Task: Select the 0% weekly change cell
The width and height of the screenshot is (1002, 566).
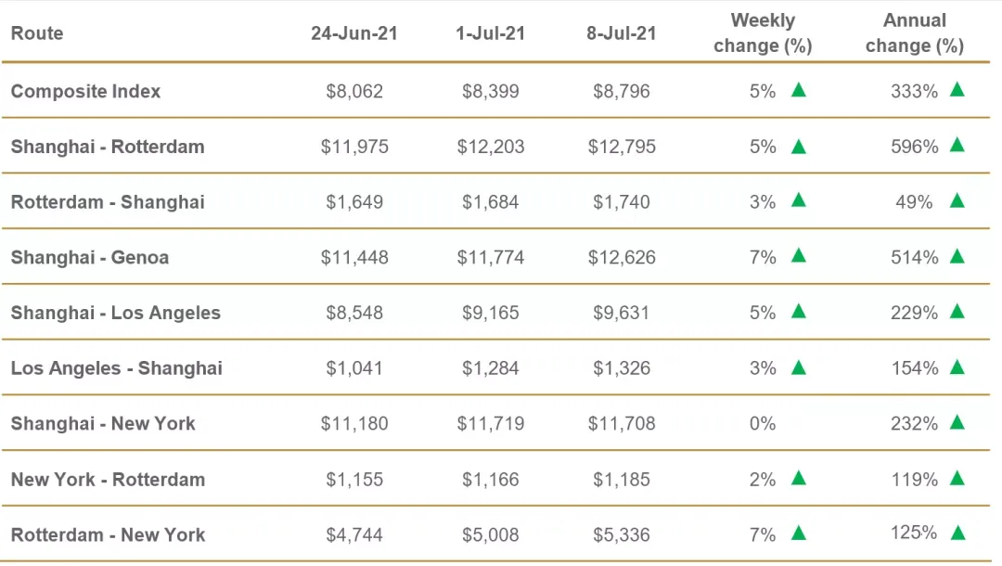Action: click(762, 424)
